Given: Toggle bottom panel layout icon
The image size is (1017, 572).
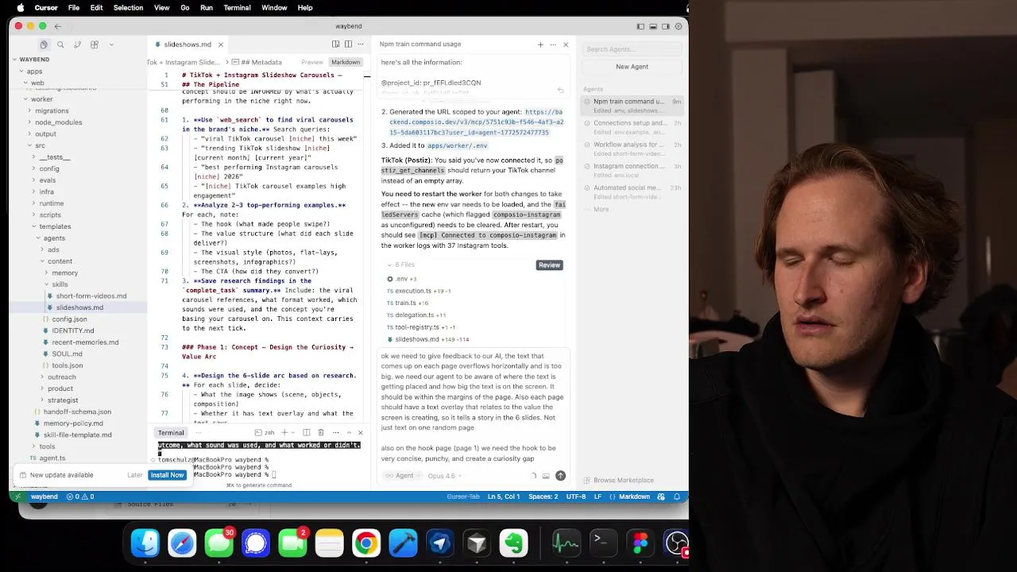Looking at the screenshot, I should click(x=653, y=26).
